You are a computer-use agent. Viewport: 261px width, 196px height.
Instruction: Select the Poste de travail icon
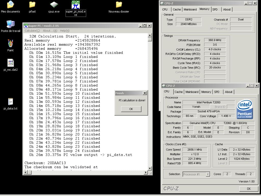[x=10, y=26]
